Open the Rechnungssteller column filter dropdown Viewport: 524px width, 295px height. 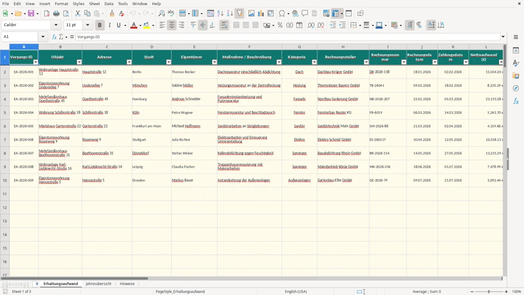(366, 62)
